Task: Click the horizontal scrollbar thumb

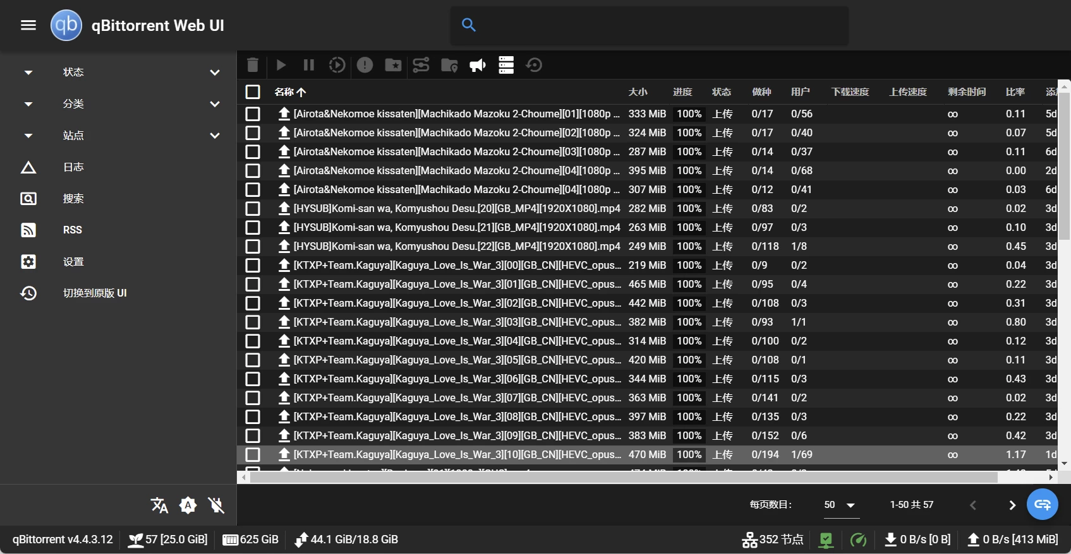Action: click(x=624, y=478)
